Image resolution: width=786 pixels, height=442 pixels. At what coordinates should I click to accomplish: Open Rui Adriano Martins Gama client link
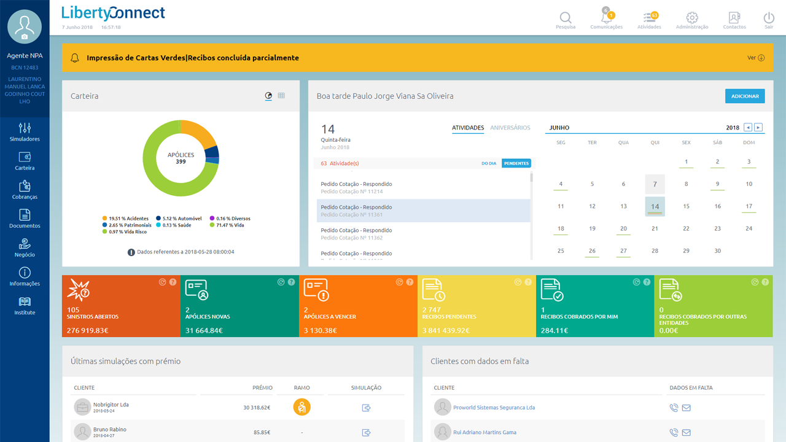(x=484, y=432)
